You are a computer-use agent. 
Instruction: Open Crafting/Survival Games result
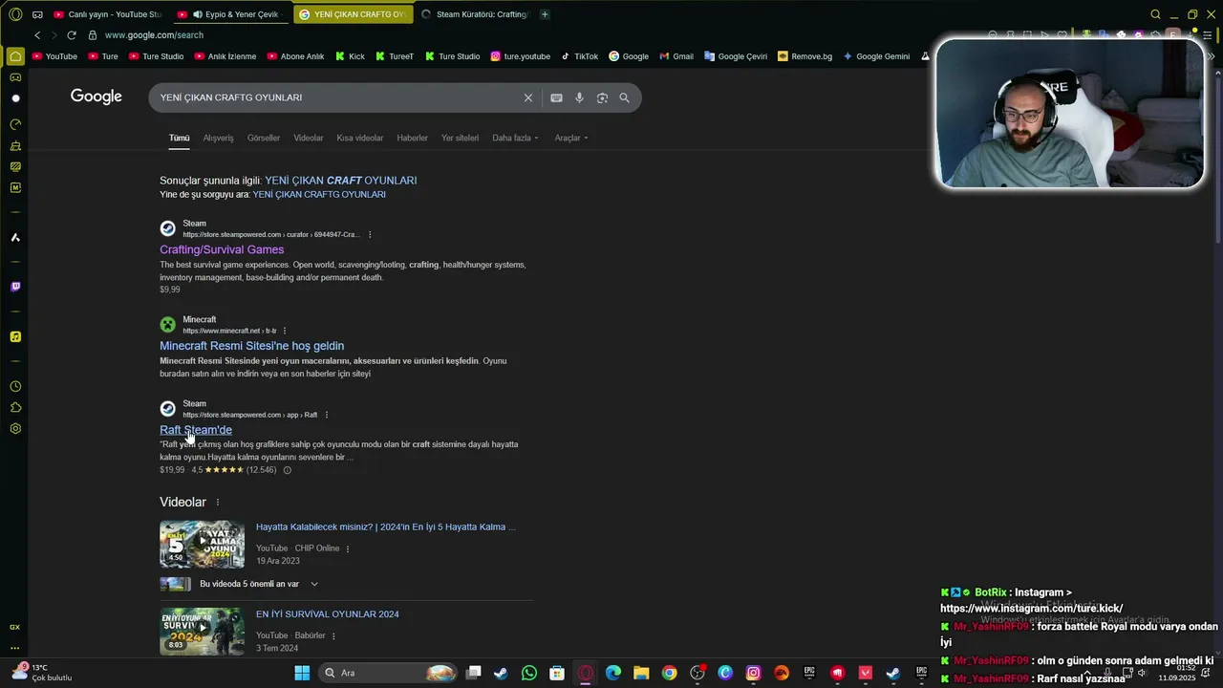[222, 249]
